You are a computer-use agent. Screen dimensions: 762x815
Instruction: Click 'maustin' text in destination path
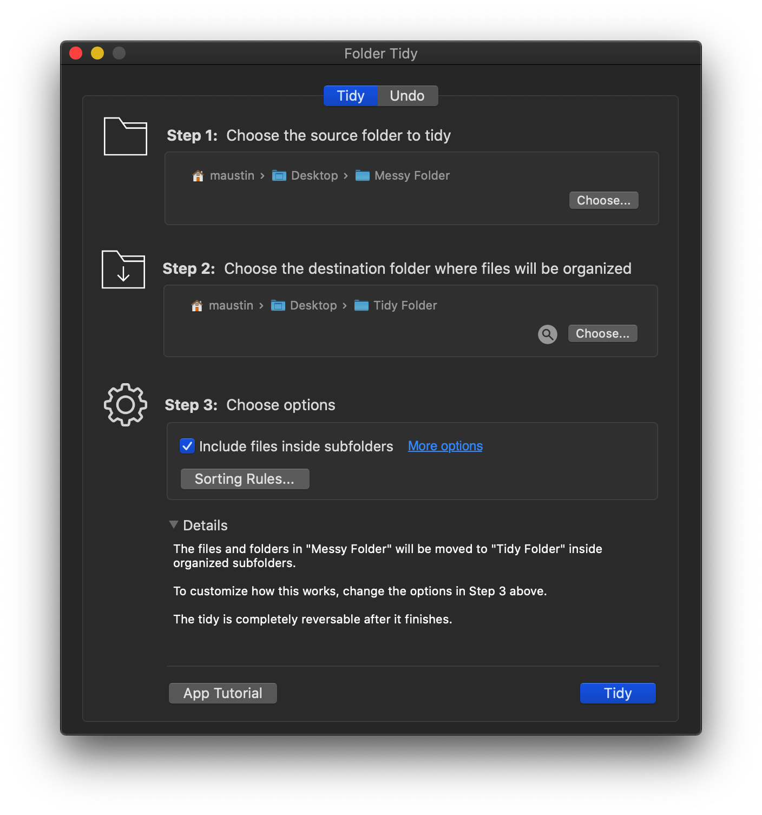pos(231,305)
